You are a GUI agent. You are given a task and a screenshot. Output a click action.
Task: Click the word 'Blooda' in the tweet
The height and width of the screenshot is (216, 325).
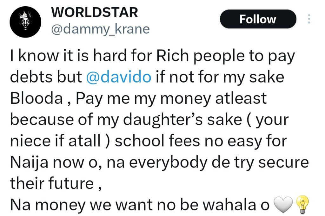pos(36,99)
